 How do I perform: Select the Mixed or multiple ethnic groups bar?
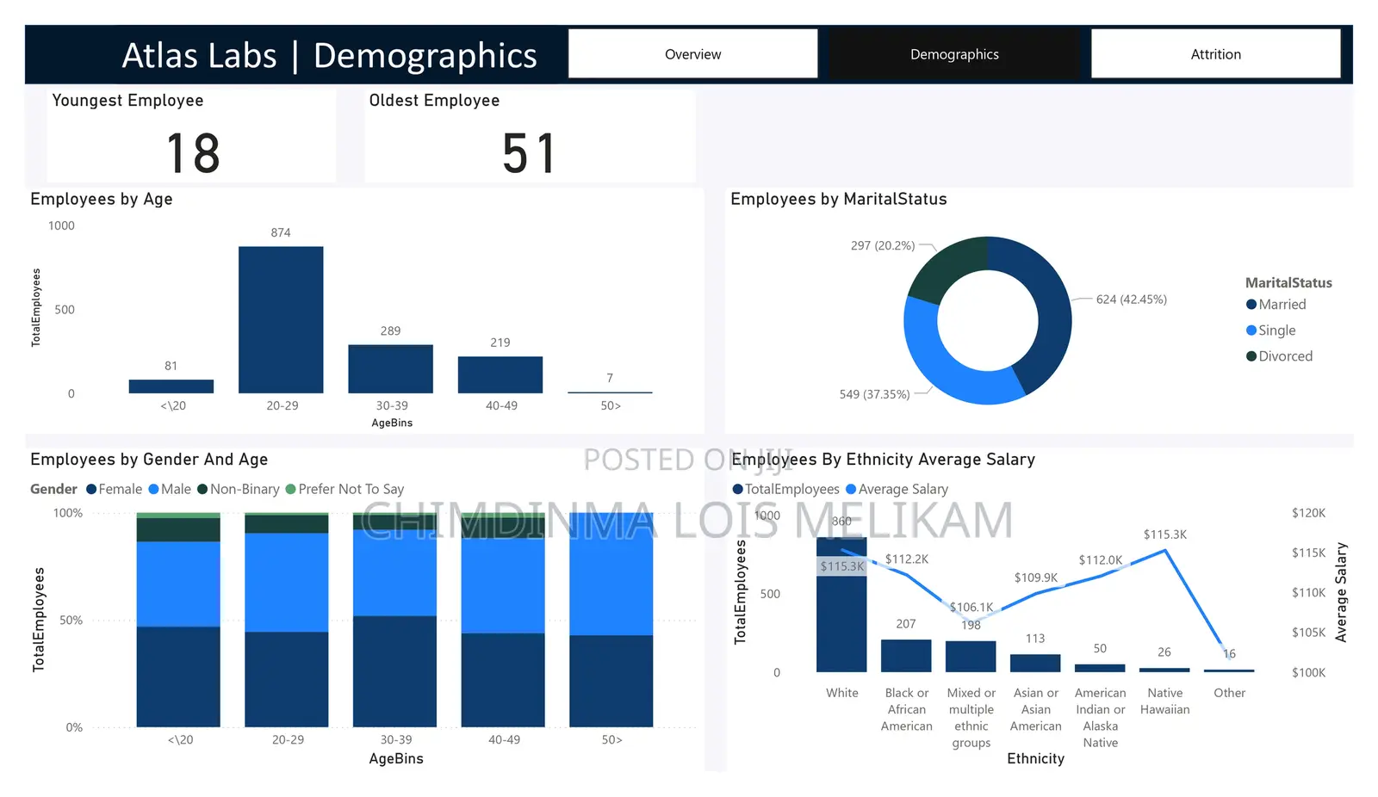pyautogui.click(x=971, y=657)
